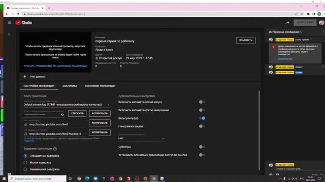Select 'Наименьшая задержка' radio button
Viewport: 325px width, 182px height.
pyautogui.click(x=25, y=169)
